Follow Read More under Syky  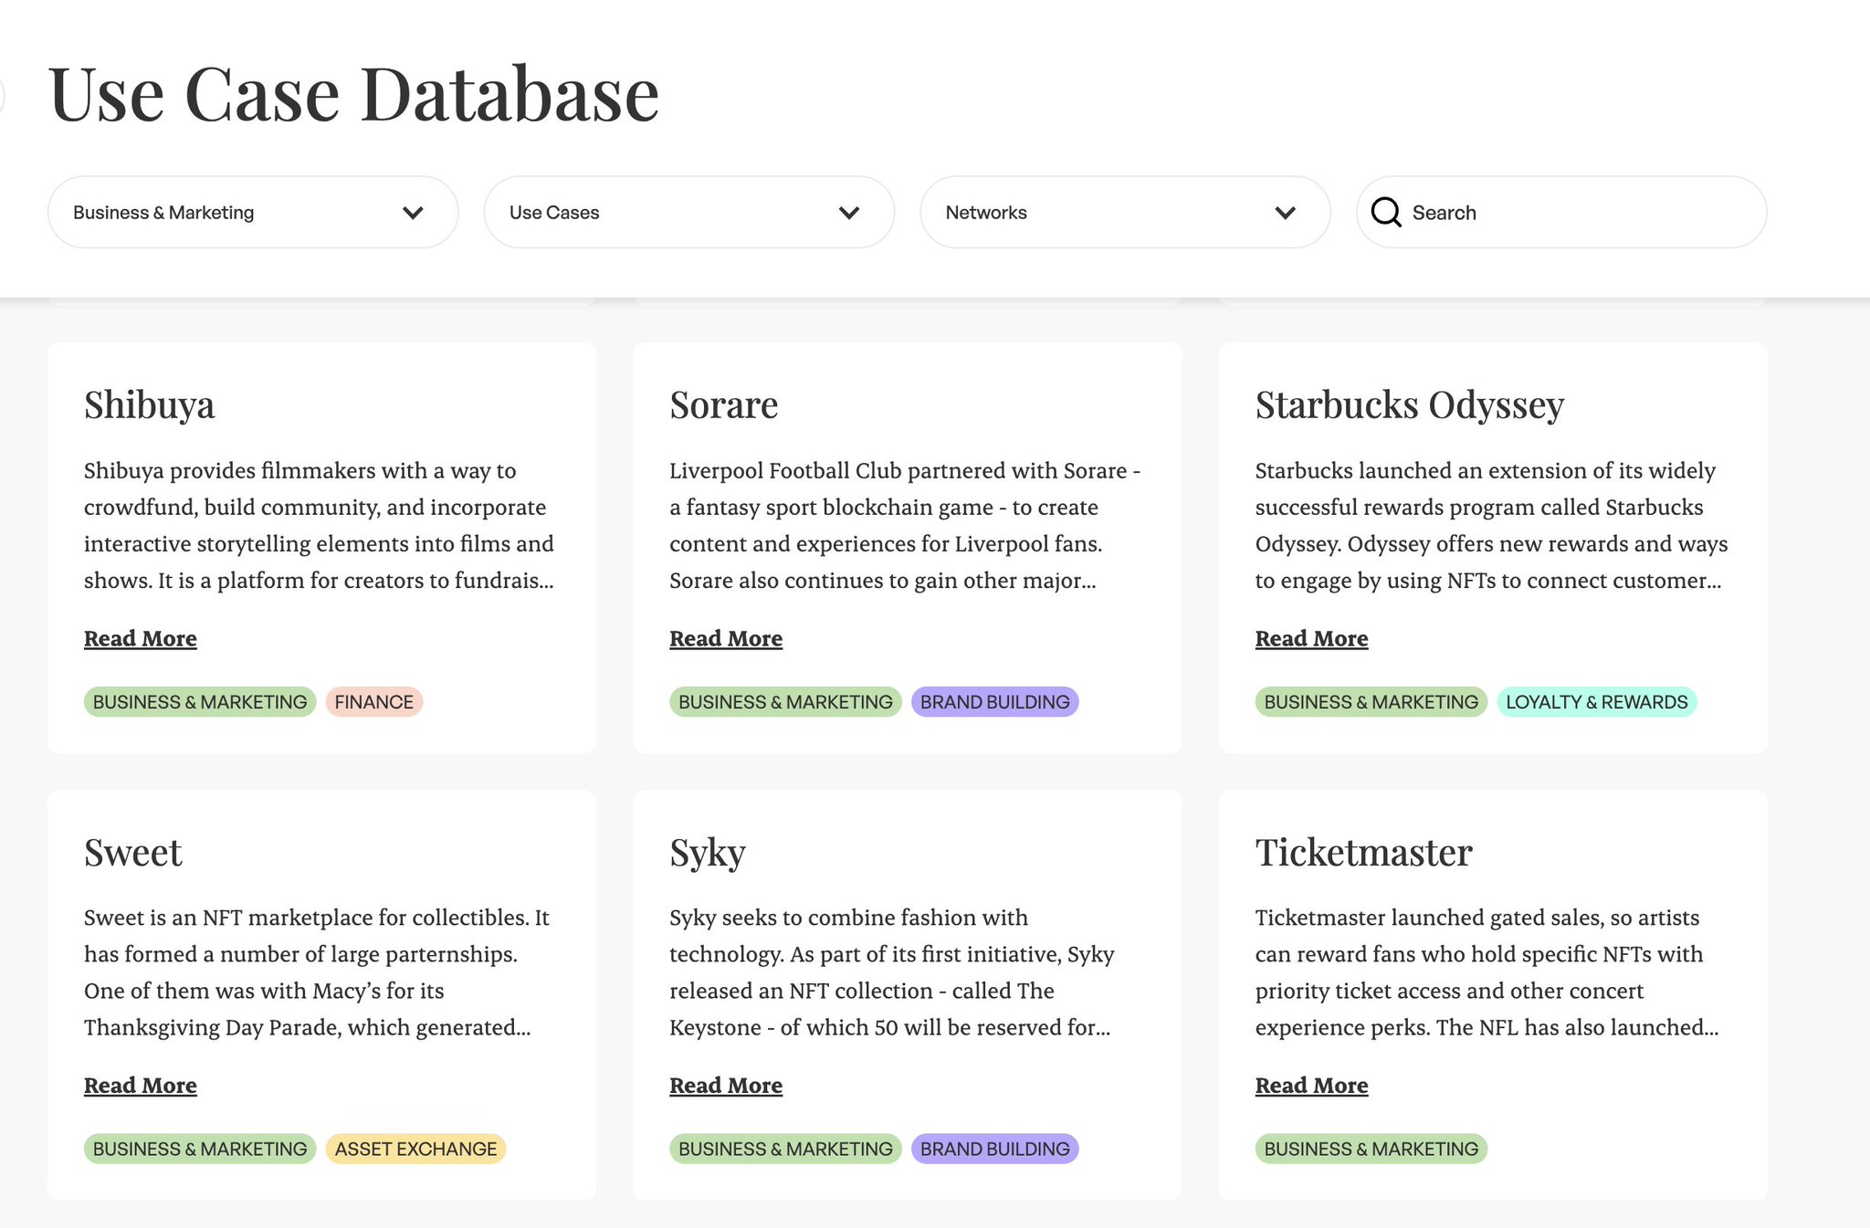click(726, 1085)
